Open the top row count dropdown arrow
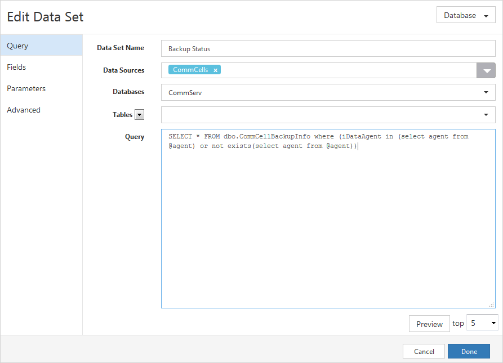The height and width of the screenshot is (363, 503). pyautogui.click(x=491, y=322)
